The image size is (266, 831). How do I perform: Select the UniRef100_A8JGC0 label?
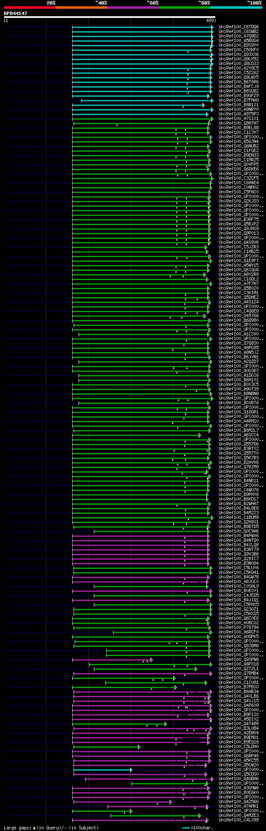click(x=239, y=581)
